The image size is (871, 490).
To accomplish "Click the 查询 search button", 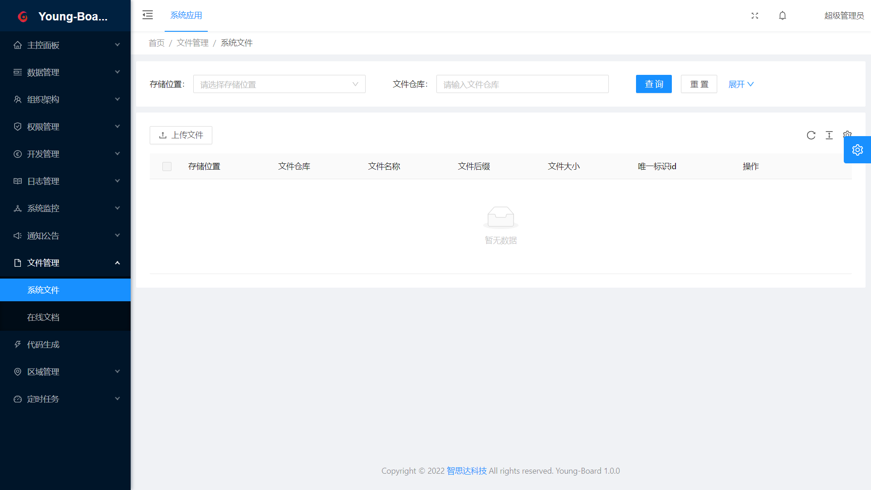I will 654,84.
